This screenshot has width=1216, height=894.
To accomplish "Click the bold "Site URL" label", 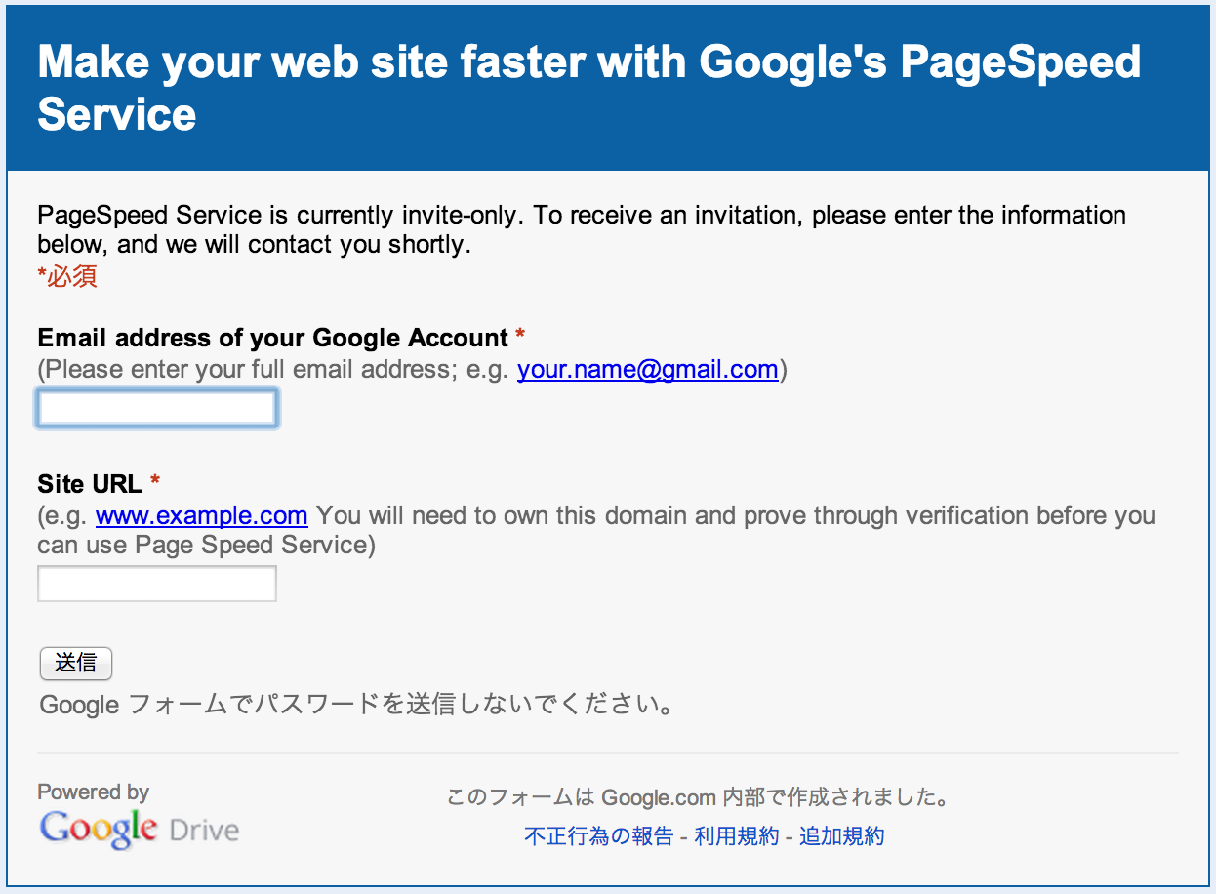I will 90,483.
